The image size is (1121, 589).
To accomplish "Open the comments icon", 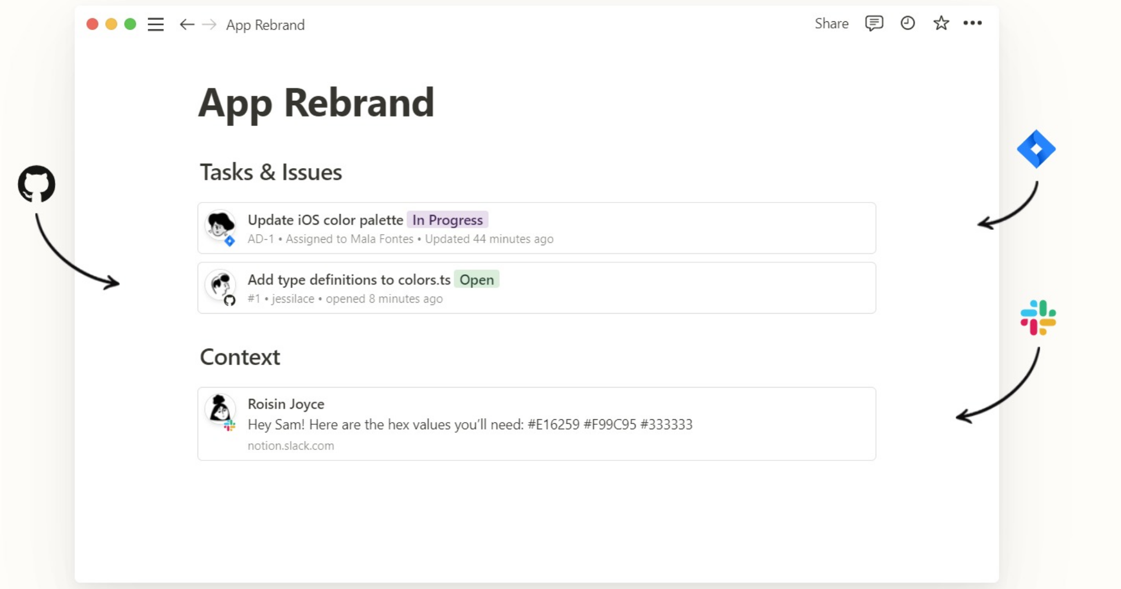I will [x=874, y=24].
